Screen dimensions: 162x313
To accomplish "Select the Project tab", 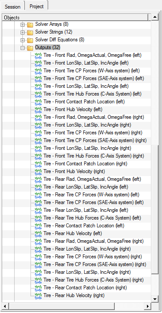I will (x=37, y=6).
